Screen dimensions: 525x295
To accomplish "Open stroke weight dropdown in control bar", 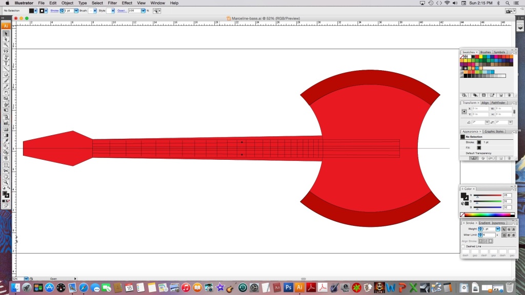I will (x=76, y=11).
